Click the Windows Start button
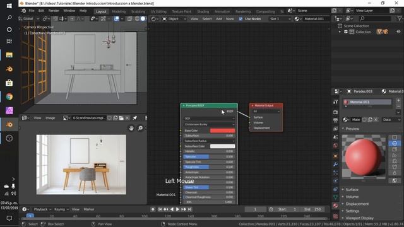This screenshot has width=404, height=227. click(x=9, y=6)
